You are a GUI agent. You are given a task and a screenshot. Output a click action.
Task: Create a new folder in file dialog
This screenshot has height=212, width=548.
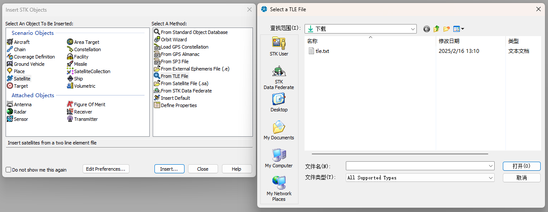(x=446, y=29)
